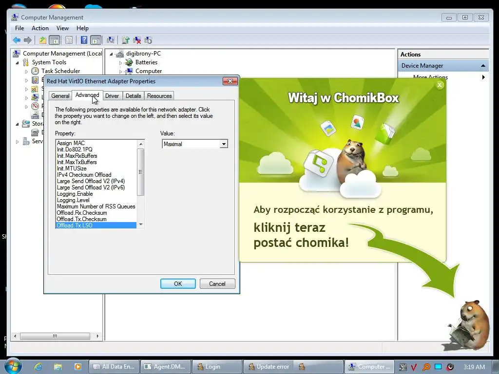
Task: Switch to the Login taskbar window
Action: tap(217, 367)
